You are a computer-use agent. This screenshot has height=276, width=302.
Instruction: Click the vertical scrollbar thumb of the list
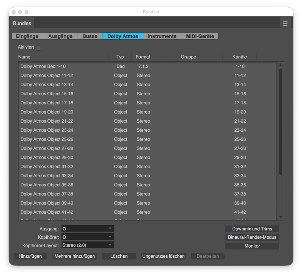click(x=280, y=122)
